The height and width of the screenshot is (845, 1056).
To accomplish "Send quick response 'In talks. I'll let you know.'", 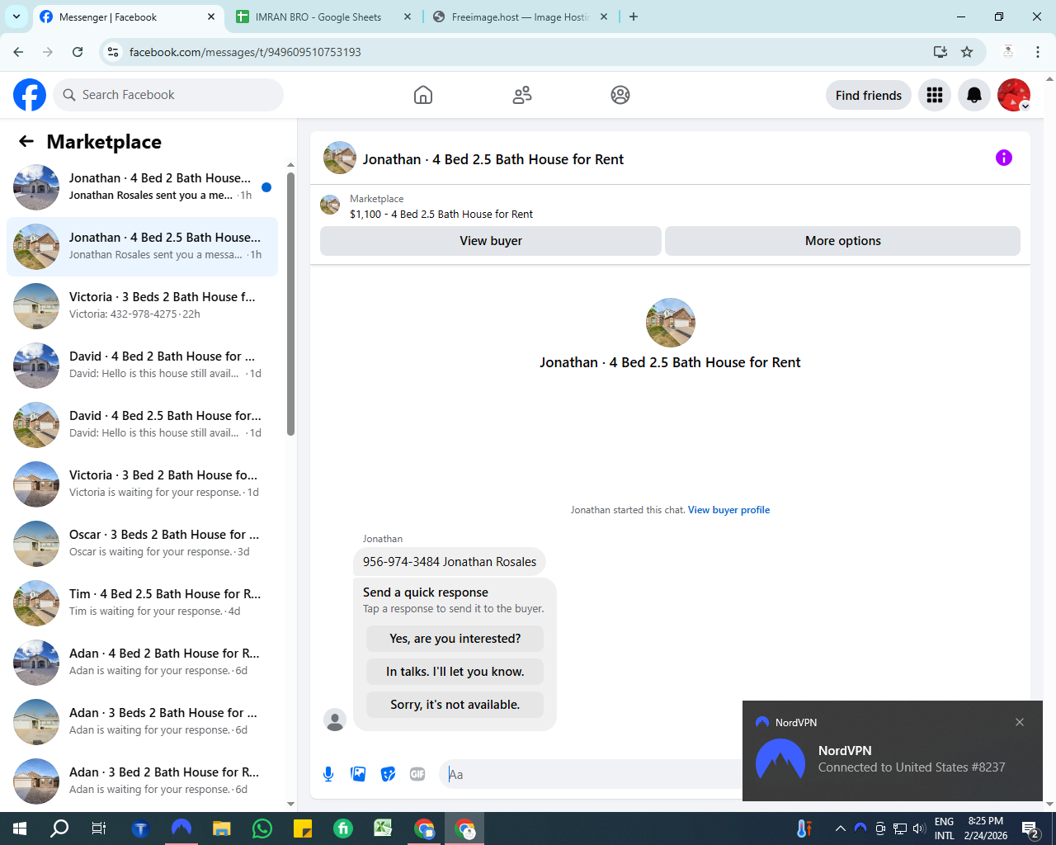I will pos(455,672).
